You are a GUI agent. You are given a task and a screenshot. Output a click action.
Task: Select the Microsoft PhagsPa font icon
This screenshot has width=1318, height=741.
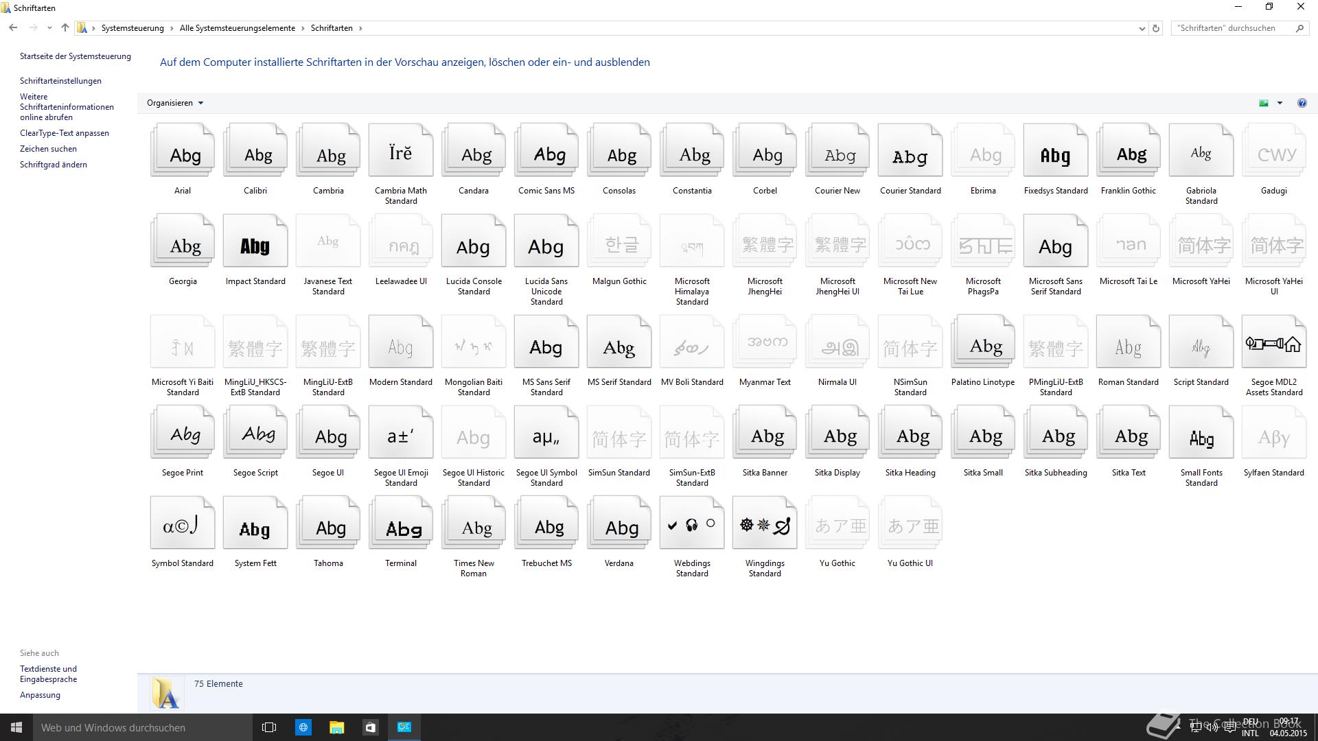point(983,241)
